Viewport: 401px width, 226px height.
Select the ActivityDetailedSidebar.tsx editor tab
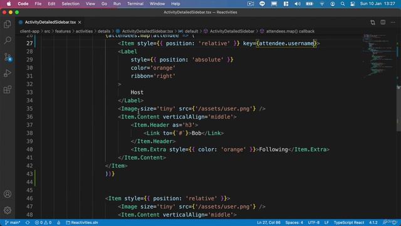(x=50, y=23)
